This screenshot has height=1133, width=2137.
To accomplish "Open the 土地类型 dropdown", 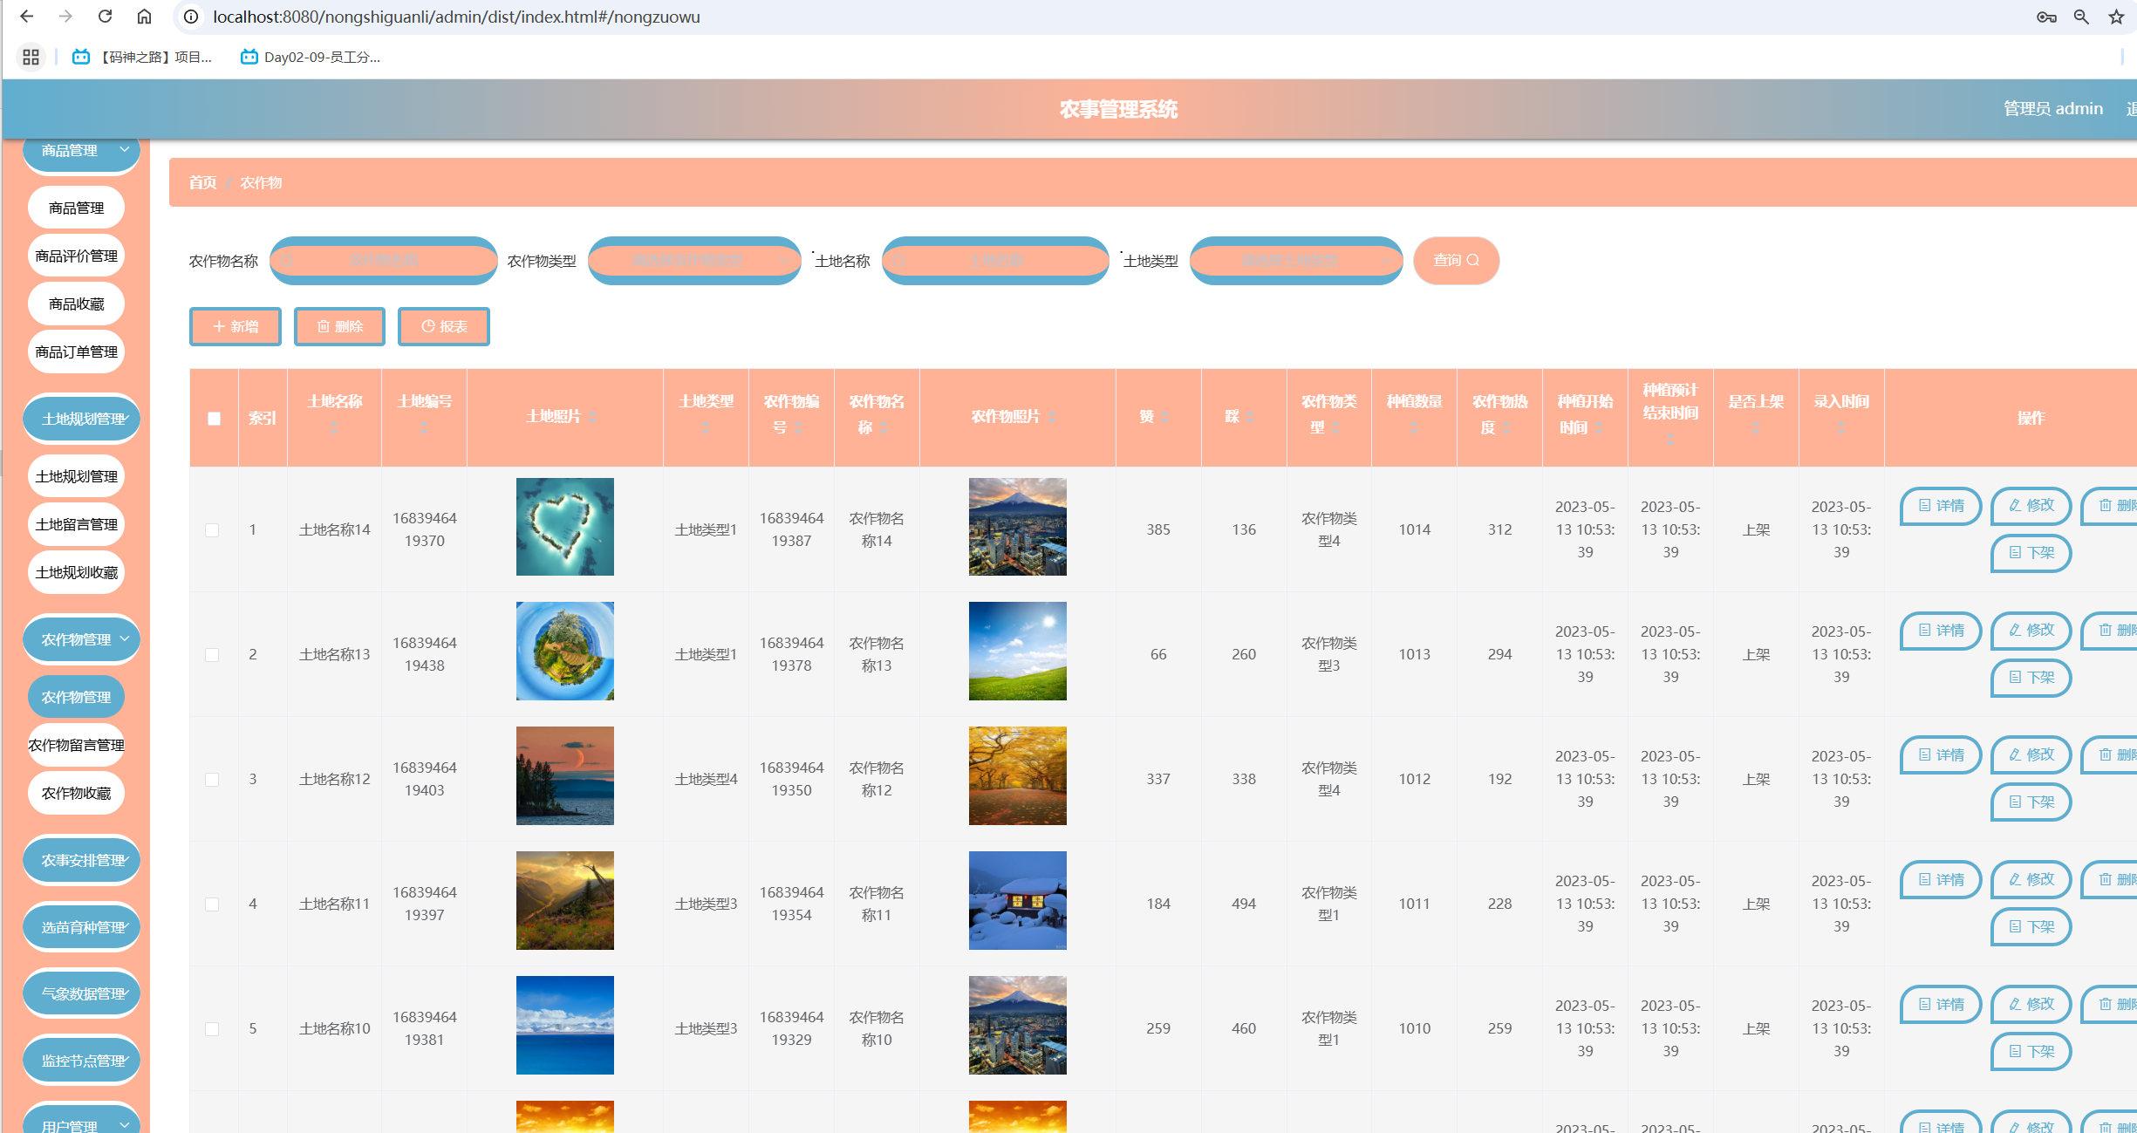I will point(1296,260).
